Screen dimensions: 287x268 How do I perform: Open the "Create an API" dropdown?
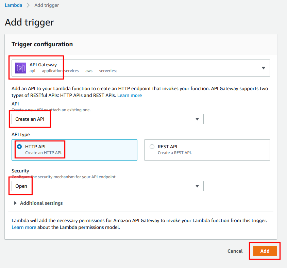107,119
